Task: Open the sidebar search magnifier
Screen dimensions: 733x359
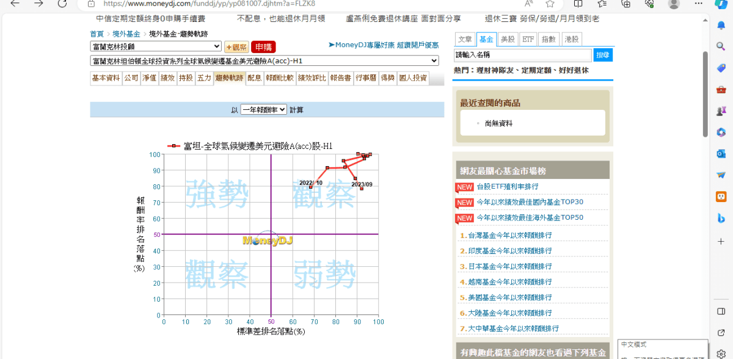Action: tap(721, 46)
